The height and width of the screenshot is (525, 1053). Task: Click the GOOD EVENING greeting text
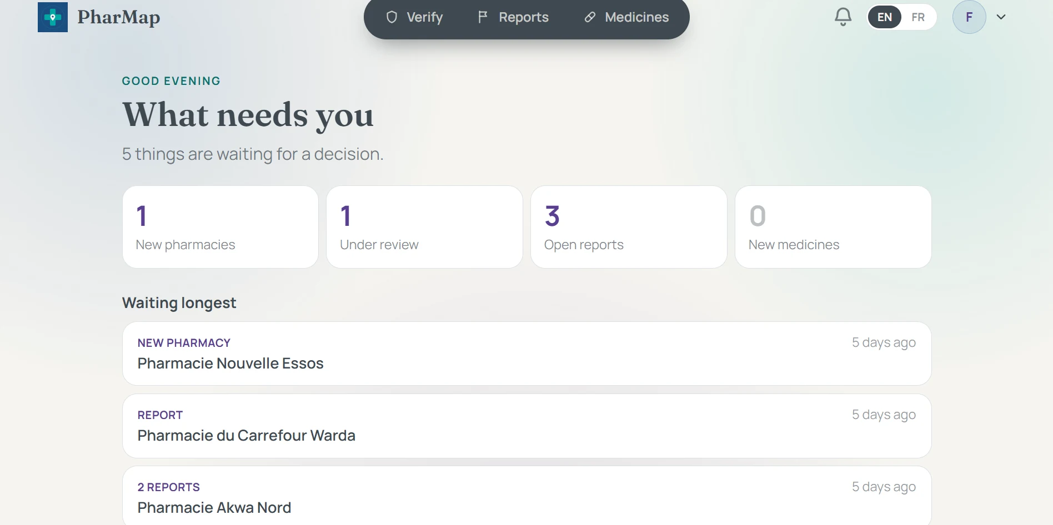tap(171, 81)
